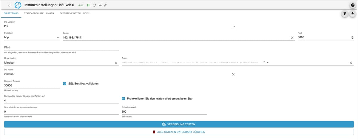
Task: Toggle Protokollieren letzten Wert beim Start checkbox
Action: coord(124,99)
